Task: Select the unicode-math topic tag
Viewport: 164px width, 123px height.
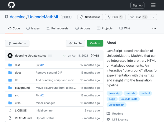Action: tap(129, 99)
